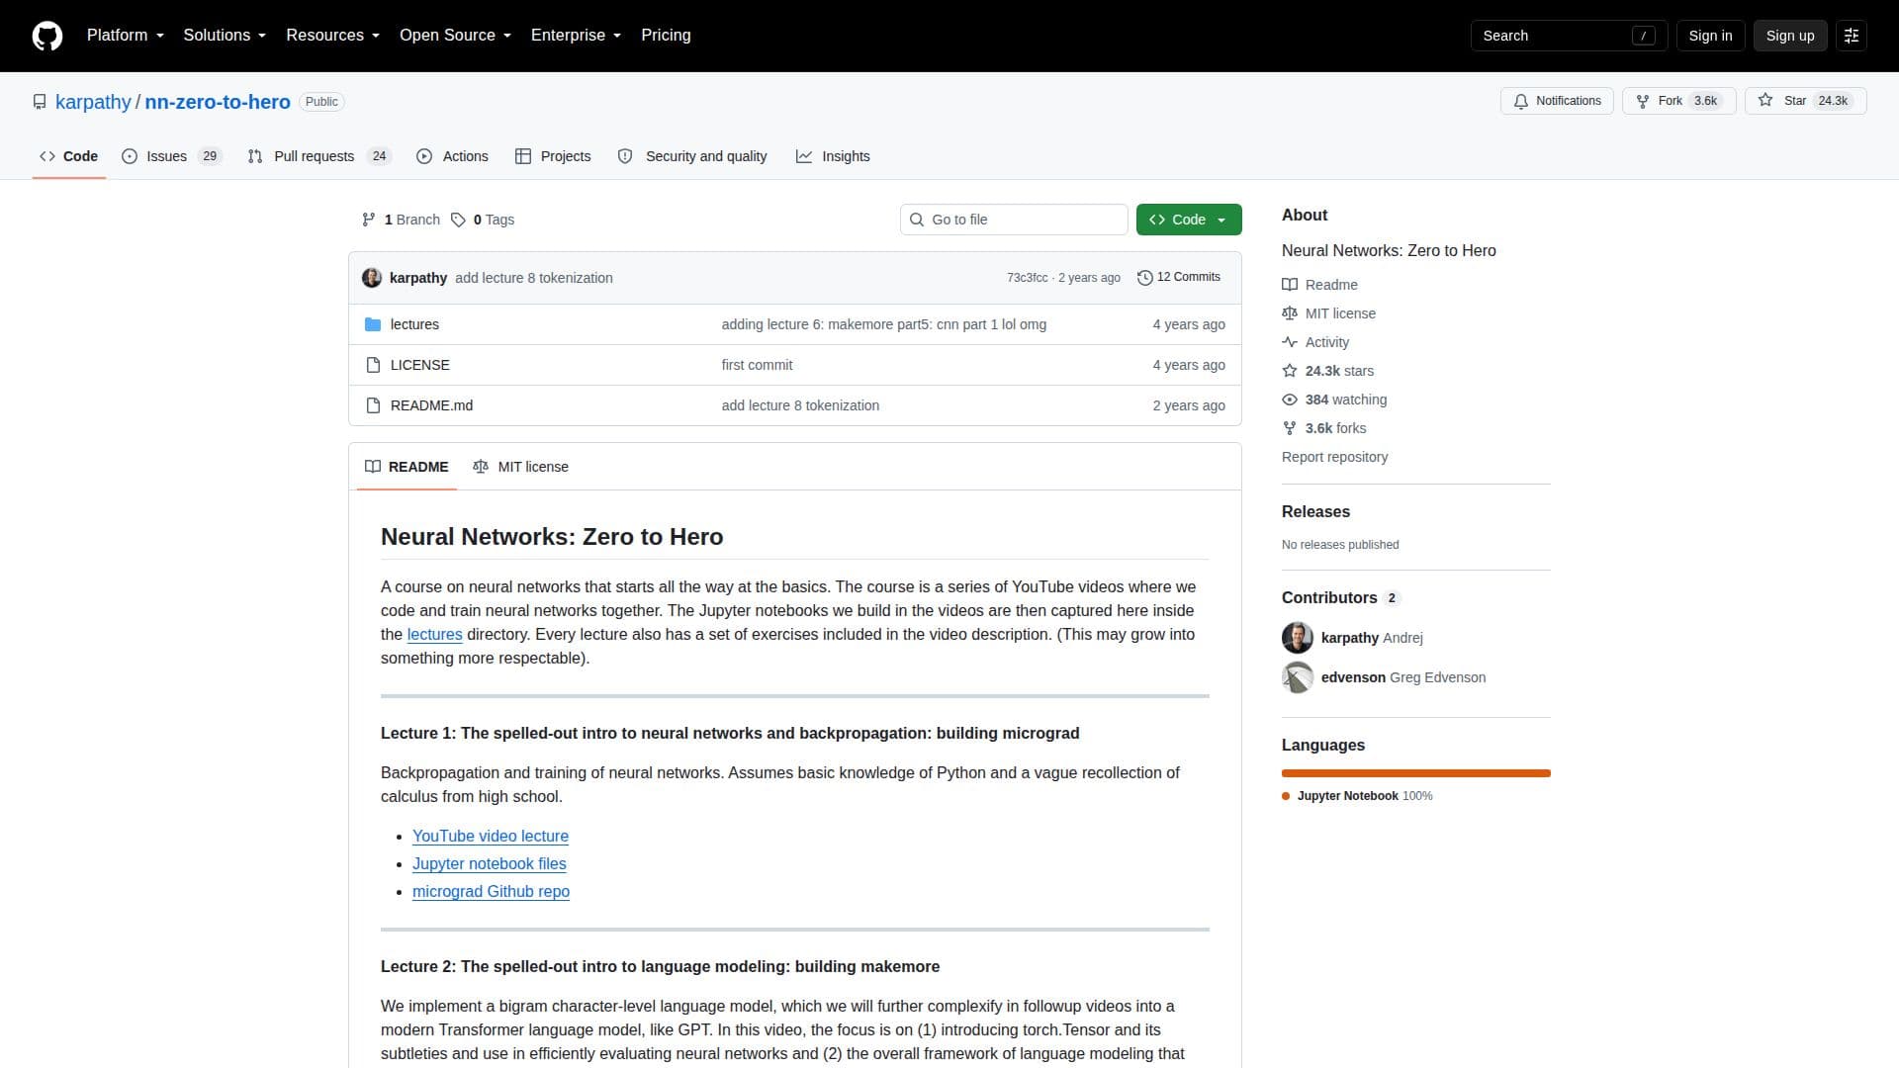Expand the Platform menu
Screen dimensions: 1899x1068
(126, 36)
